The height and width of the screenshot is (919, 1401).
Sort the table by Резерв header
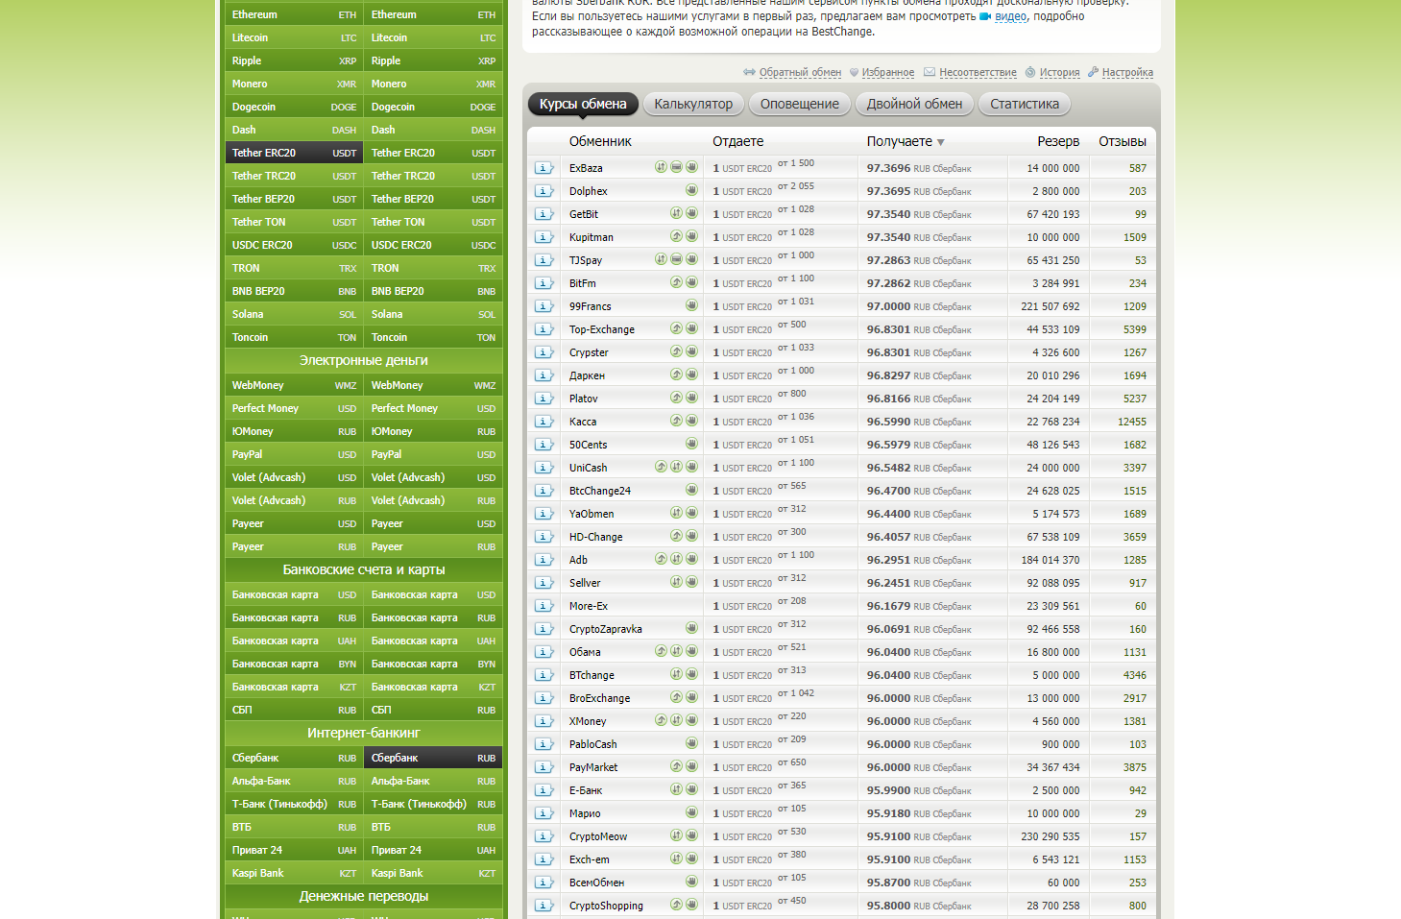click(x=1057, y=141)
